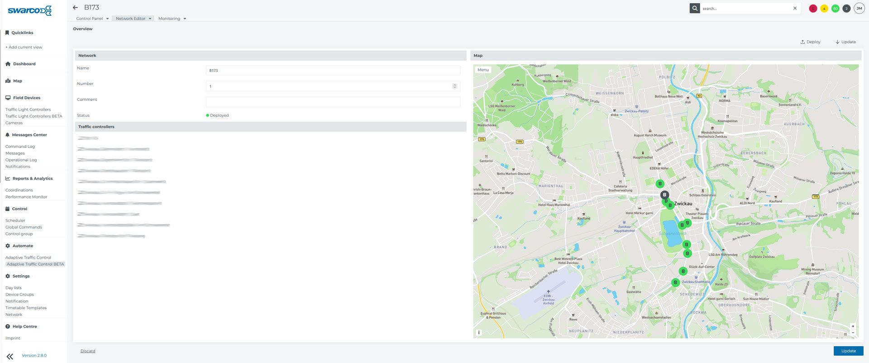Click the search magnifier icon
Image resolution: width=869 pixels, height=363 pixels.
695,8
